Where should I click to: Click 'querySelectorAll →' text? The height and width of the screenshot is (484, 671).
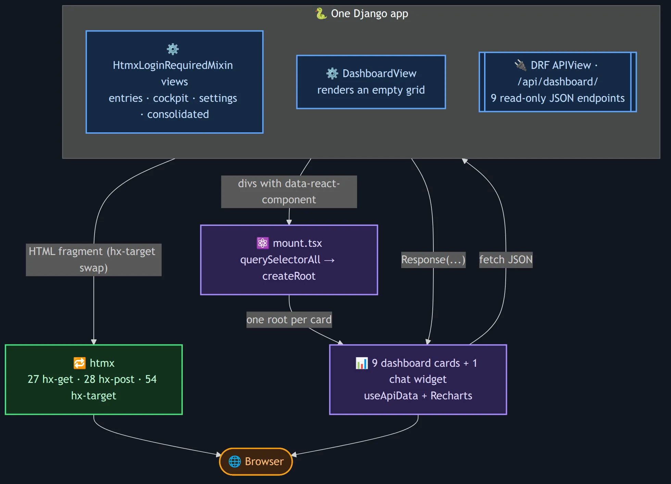tap(288, 260)
